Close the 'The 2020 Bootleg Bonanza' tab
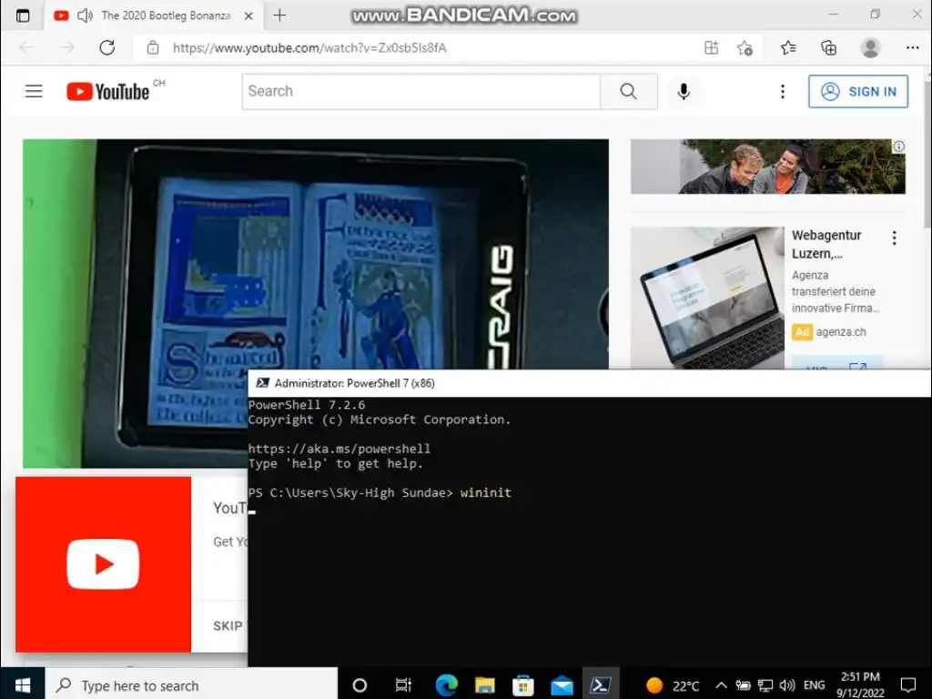 pos(249,16)
